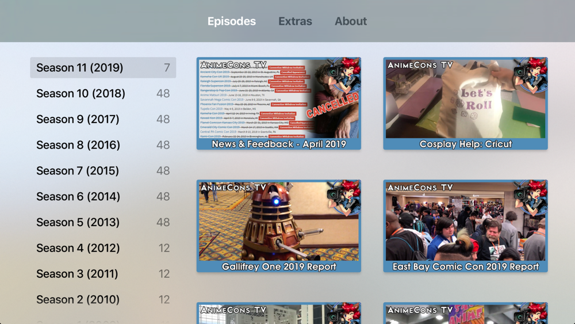Open Gallifrey One 2019 Report episode
This screenshot has height=324, width=575.
[279, 226]
